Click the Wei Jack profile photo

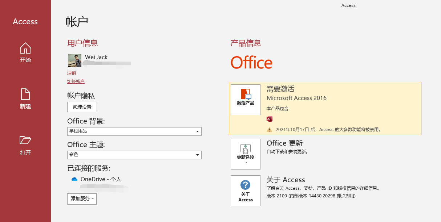click(75, 60)
